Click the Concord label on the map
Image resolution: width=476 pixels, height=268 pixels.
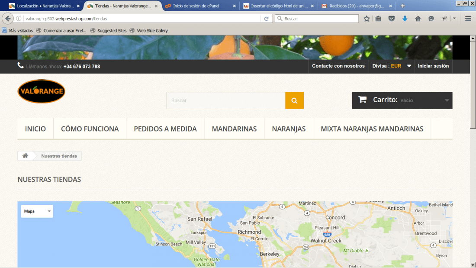(x=335, y=217)
